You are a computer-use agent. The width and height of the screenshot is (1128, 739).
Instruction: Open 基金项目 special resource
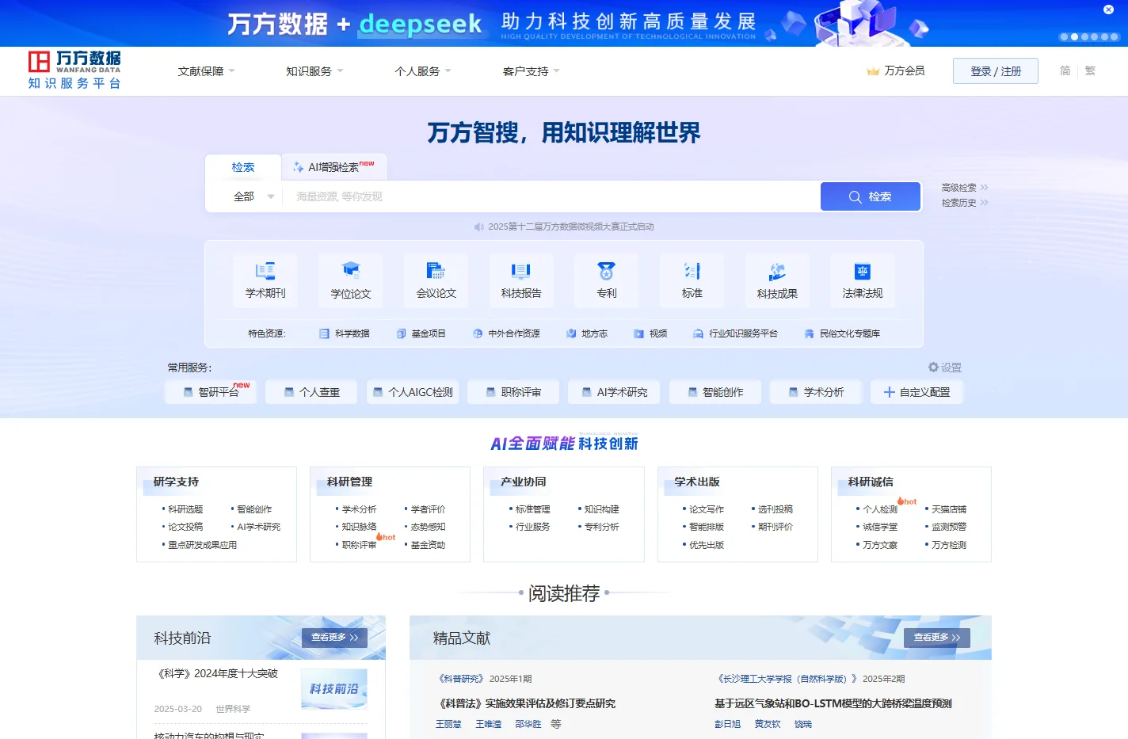pyautogui.click(x=421, y=333)
